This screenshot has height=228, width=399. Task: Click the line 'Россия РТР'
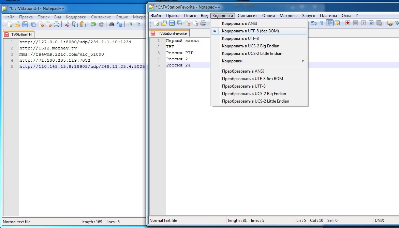180,53
